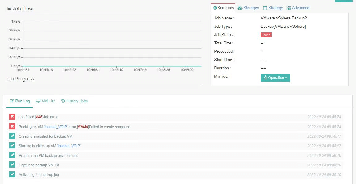This screenshot has width=356, height=184.
Task: Switch to the VM List tab
Action: point(45,101)
